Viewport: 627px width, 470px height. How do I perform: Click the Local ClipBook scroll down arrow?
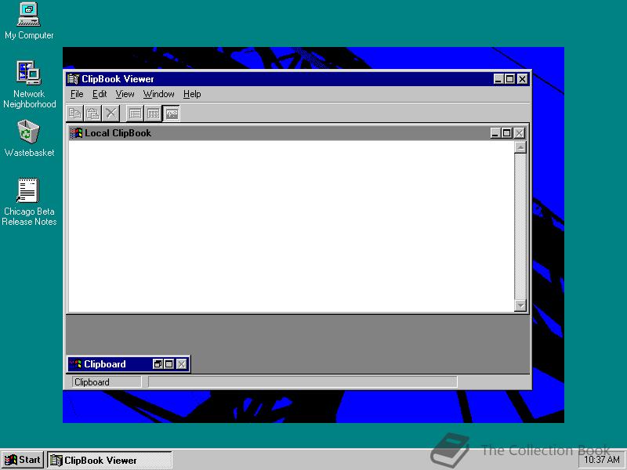(520, 305)
